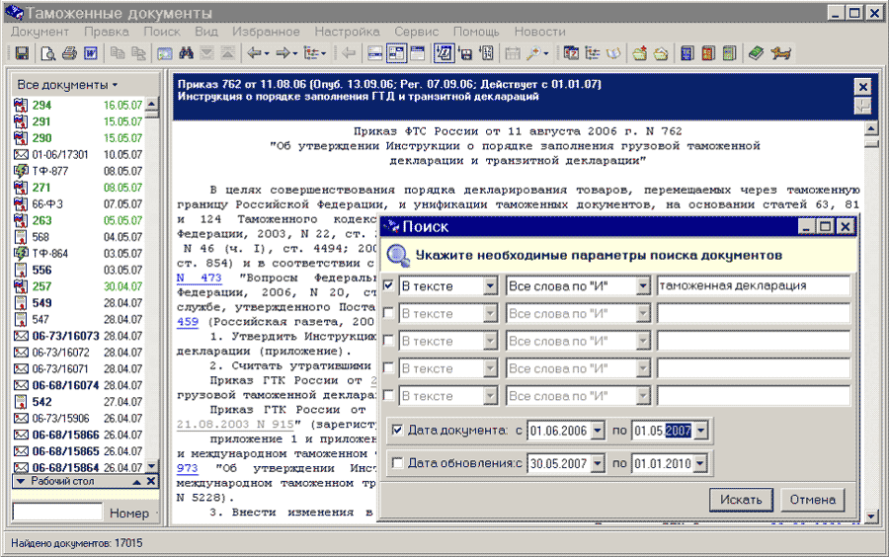Click the document tree structure icon

312,53
